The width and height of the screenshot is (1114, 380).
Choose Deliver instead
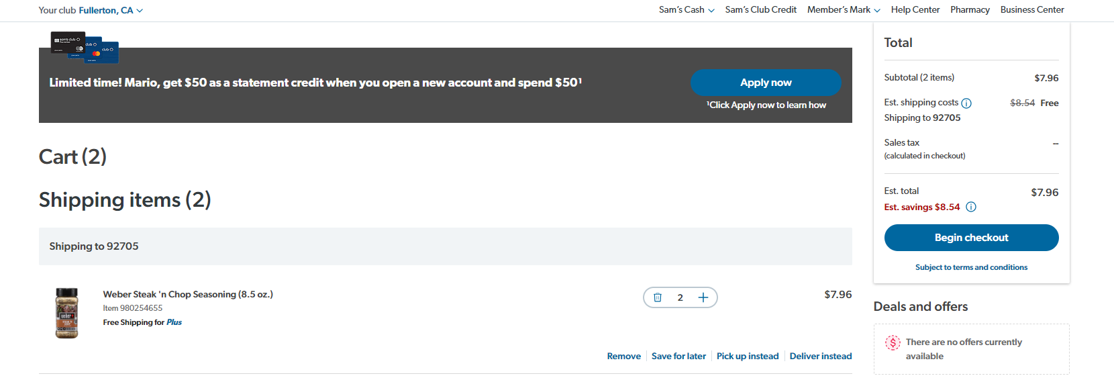(x=821, y=356)
